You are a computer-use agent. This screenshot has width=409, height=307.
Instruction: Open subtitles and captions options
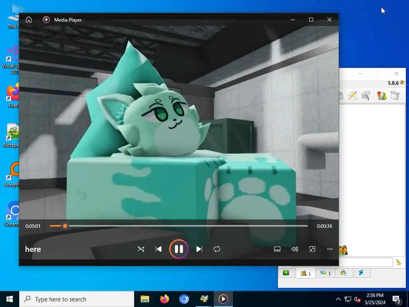[277, 249]
